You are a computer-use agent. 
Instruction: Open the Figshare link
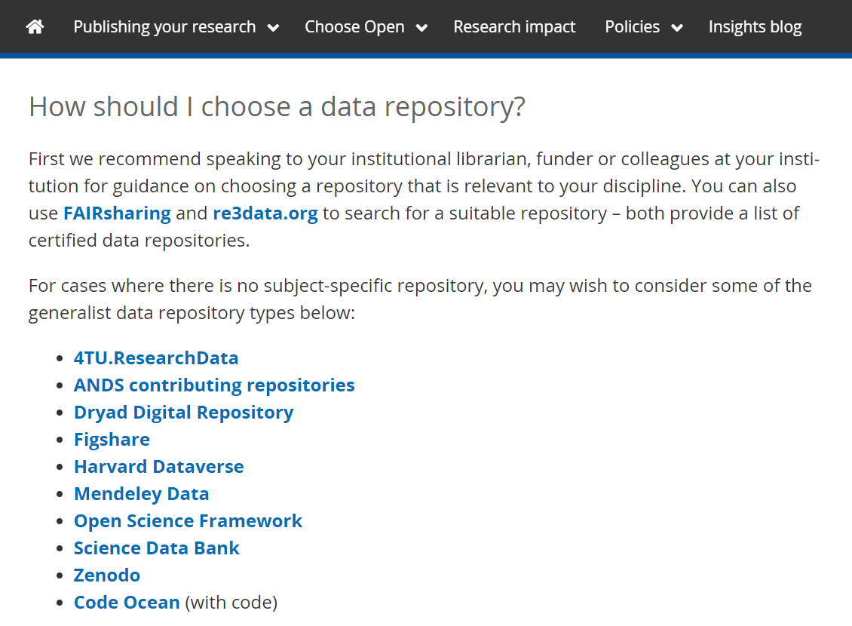(112, 440)
